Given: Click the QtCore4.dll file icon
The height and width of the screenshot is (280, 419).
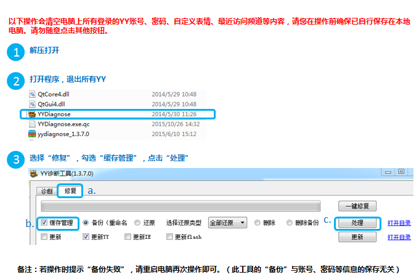Looking at the screenshot, I should pos(32,94).
